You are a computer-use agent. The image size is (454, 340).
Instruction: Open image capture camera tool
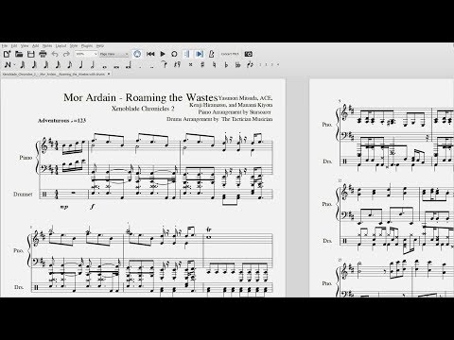click(249, 54)
